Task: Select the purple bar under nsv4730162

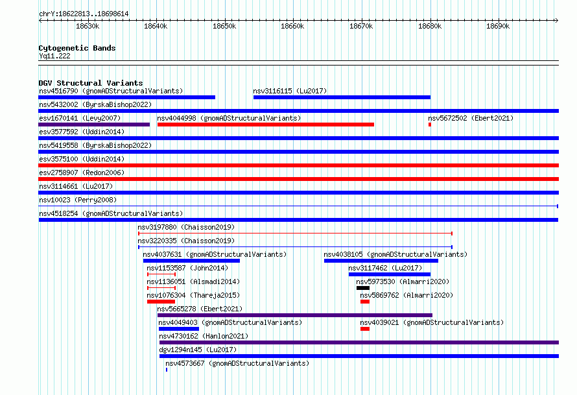Action: (359, 342)
